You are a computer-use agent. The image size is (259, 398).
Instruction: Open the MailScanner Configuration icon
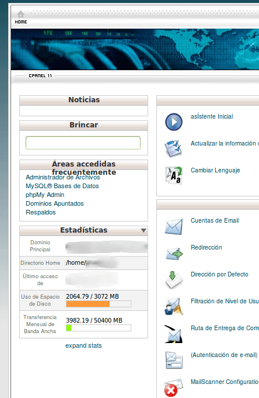coord(174,387)
